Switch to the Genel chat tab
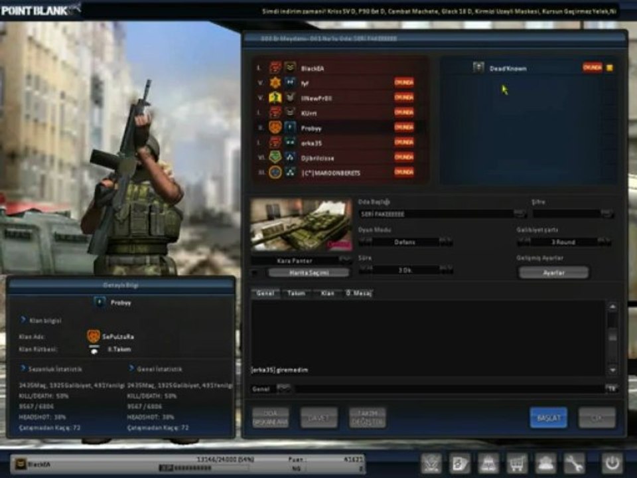 [x=265, y=293]
